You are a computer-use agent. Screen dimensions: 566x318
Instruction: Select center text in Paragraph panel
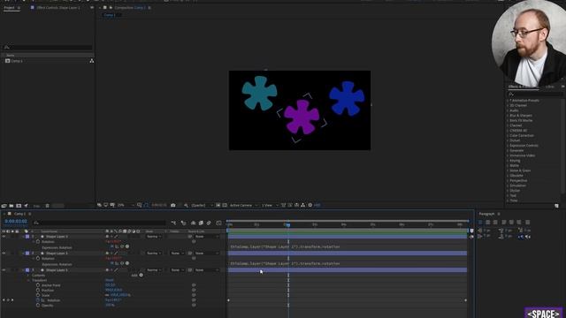487,222
